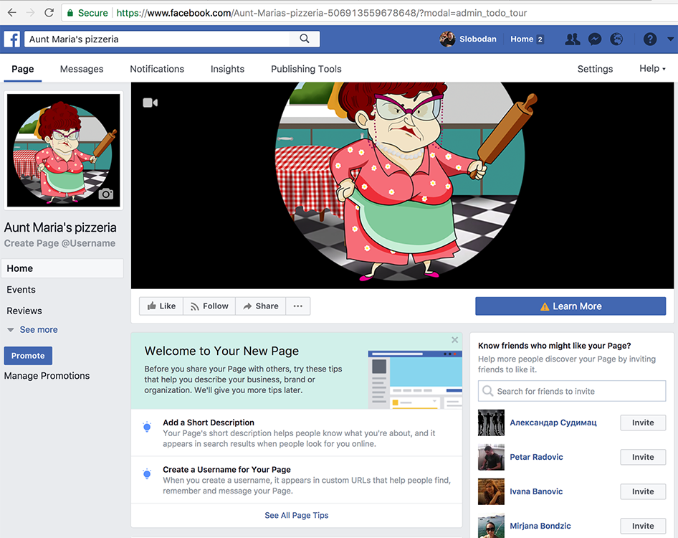Open the three-dots more options button

pos(297,306)
